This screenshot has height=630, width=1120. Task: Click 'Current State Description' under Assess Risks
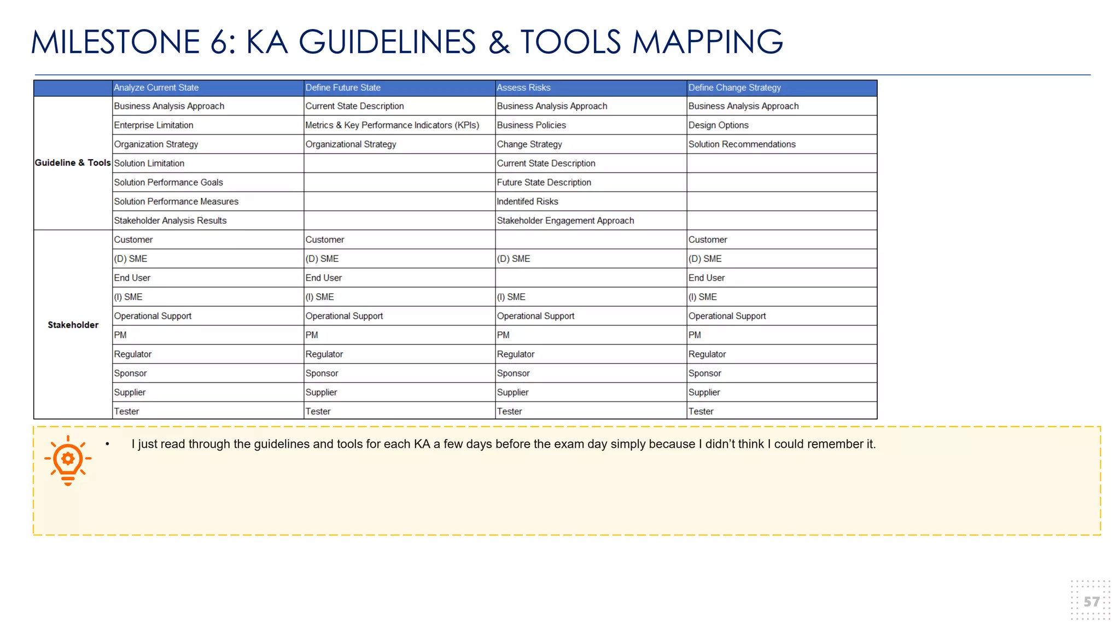pyautogui.click(x=591, y=164)
